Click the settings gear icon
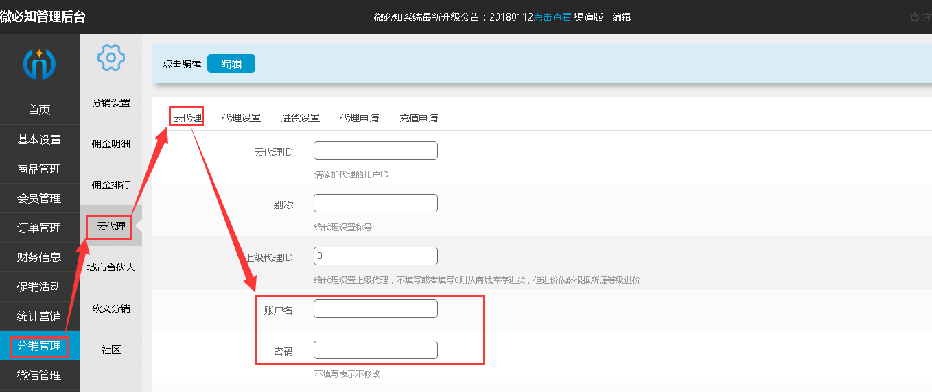This screenshot has height=392, width=932. 110,58
